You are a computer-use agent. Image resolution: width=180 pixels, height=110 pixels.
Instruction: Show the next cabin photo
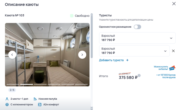(x=82, y=55)
